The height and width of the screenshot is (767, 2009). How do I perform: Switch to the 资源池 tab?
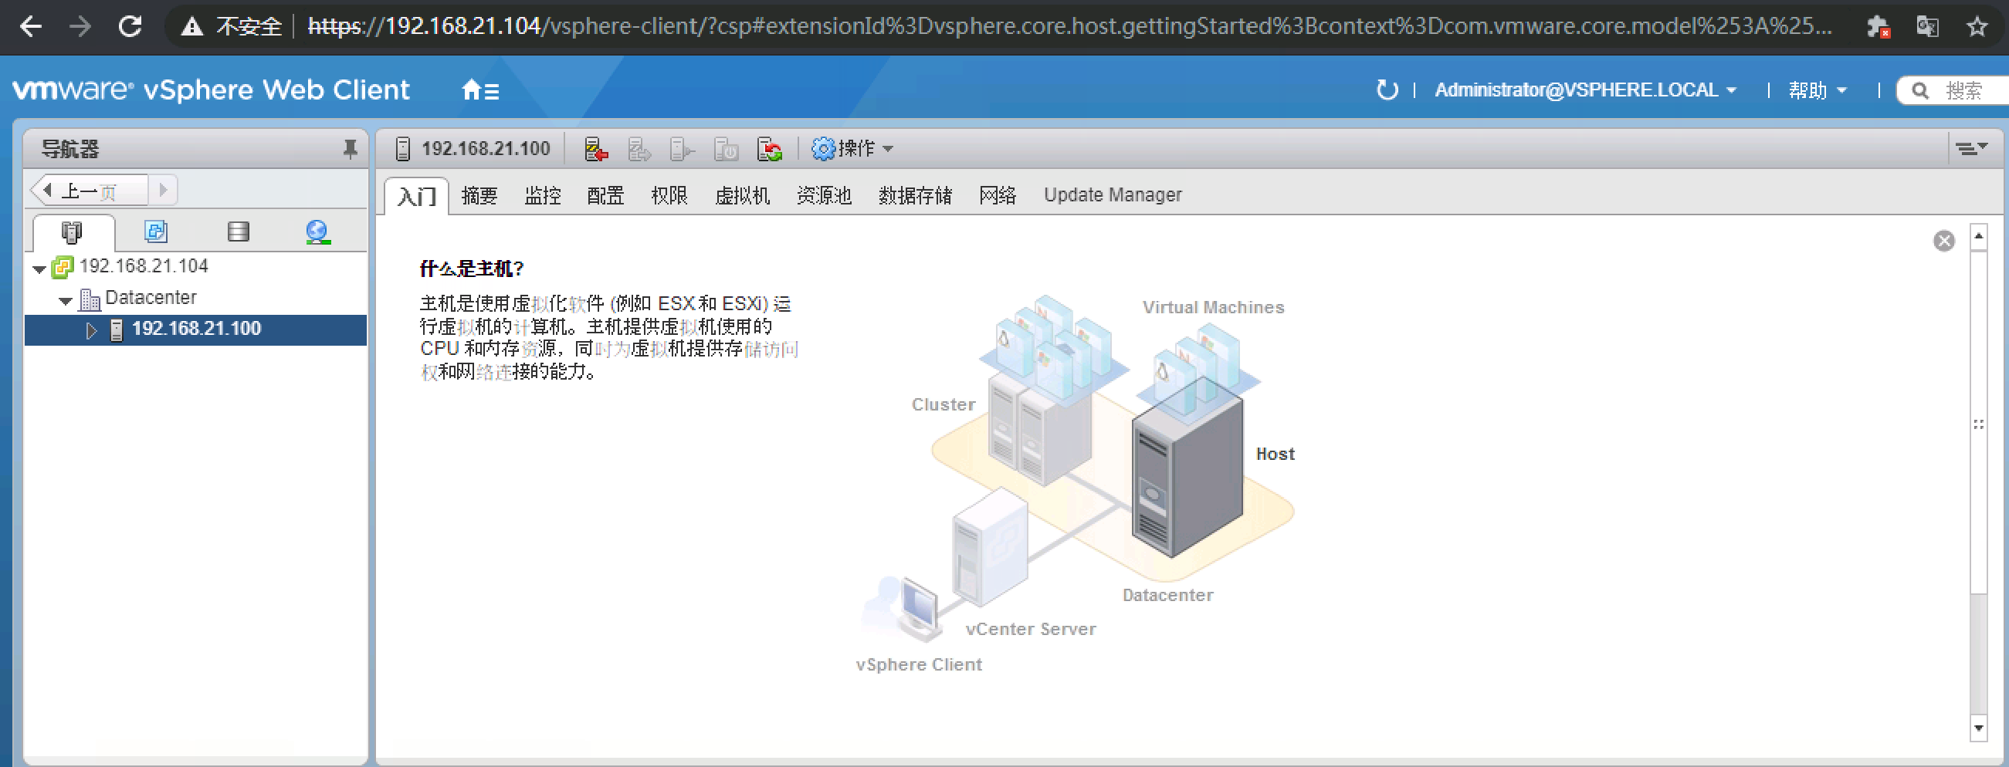pyautogui.click(x=824, y=195)
